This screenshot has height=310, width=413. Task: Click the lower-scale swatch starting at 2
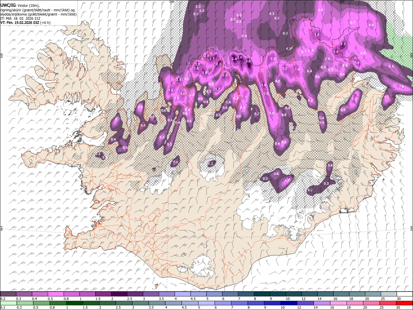(x=108, y=303)
